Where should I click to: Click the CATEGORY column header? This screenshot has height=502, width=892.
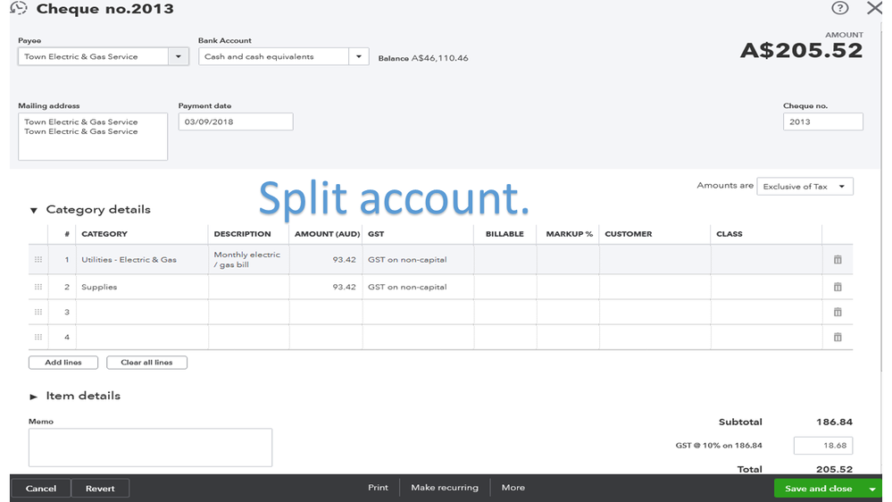click(x=104, y=234)
